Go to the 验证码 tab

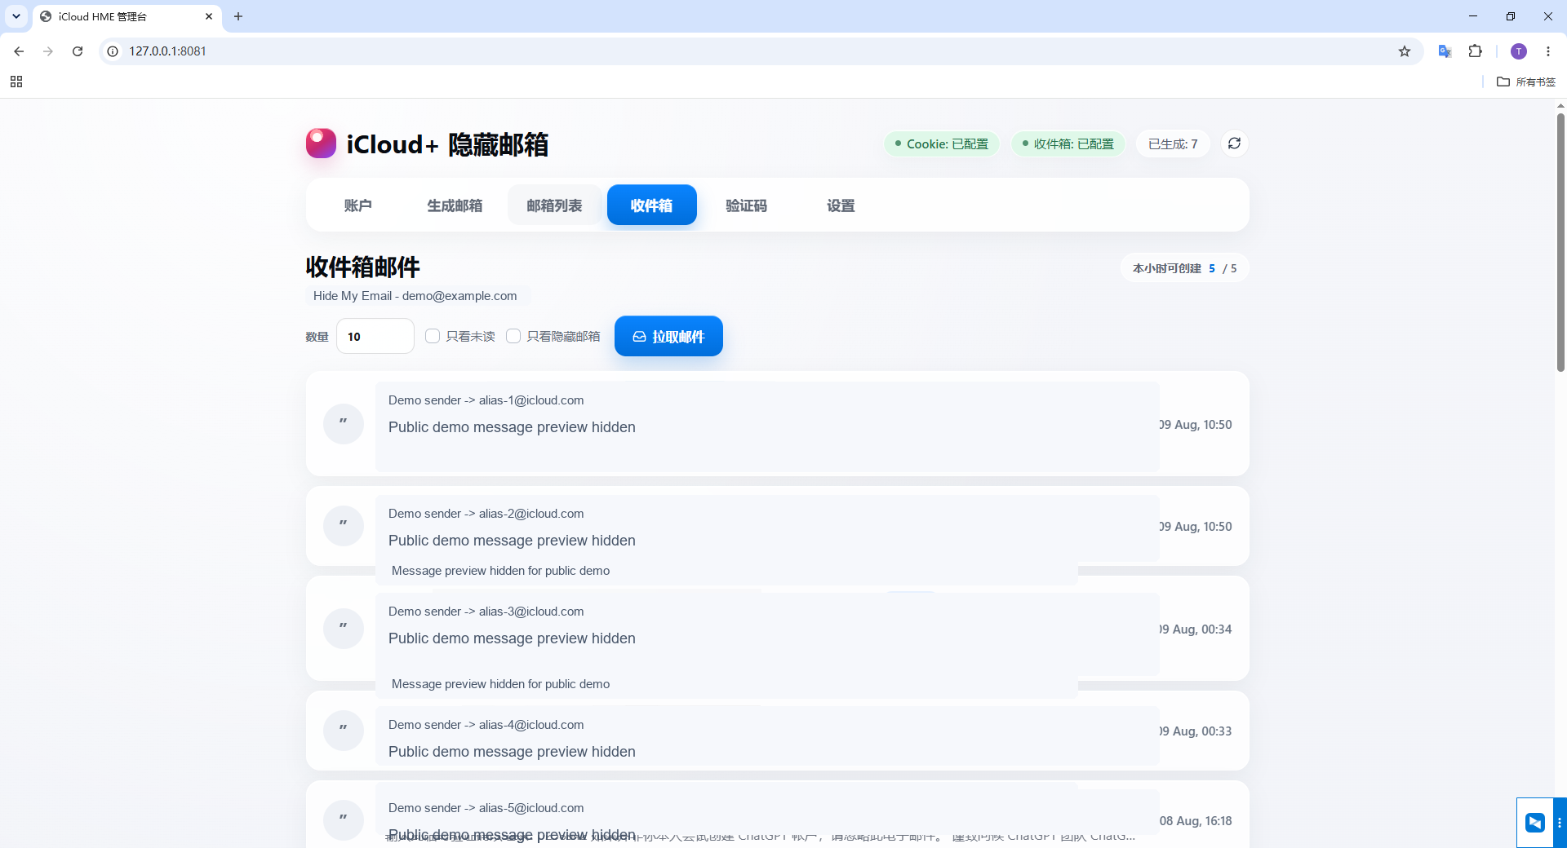click(x=746, y=205)
